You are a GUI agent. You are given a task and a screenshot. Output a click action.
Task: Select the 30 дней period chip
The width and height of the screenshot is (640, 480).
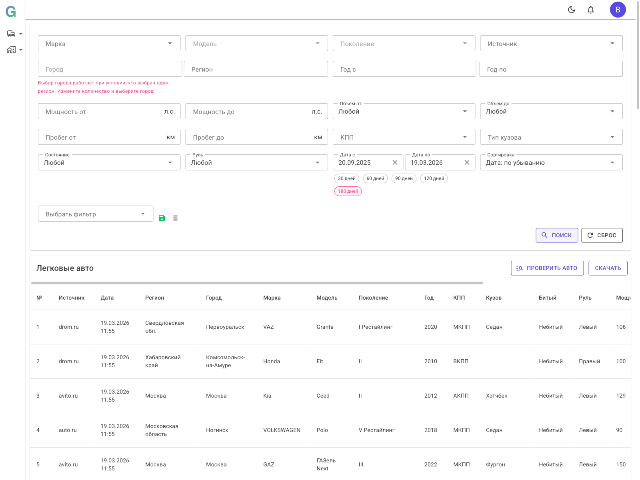pyautogui.click(x=346, y=178)
